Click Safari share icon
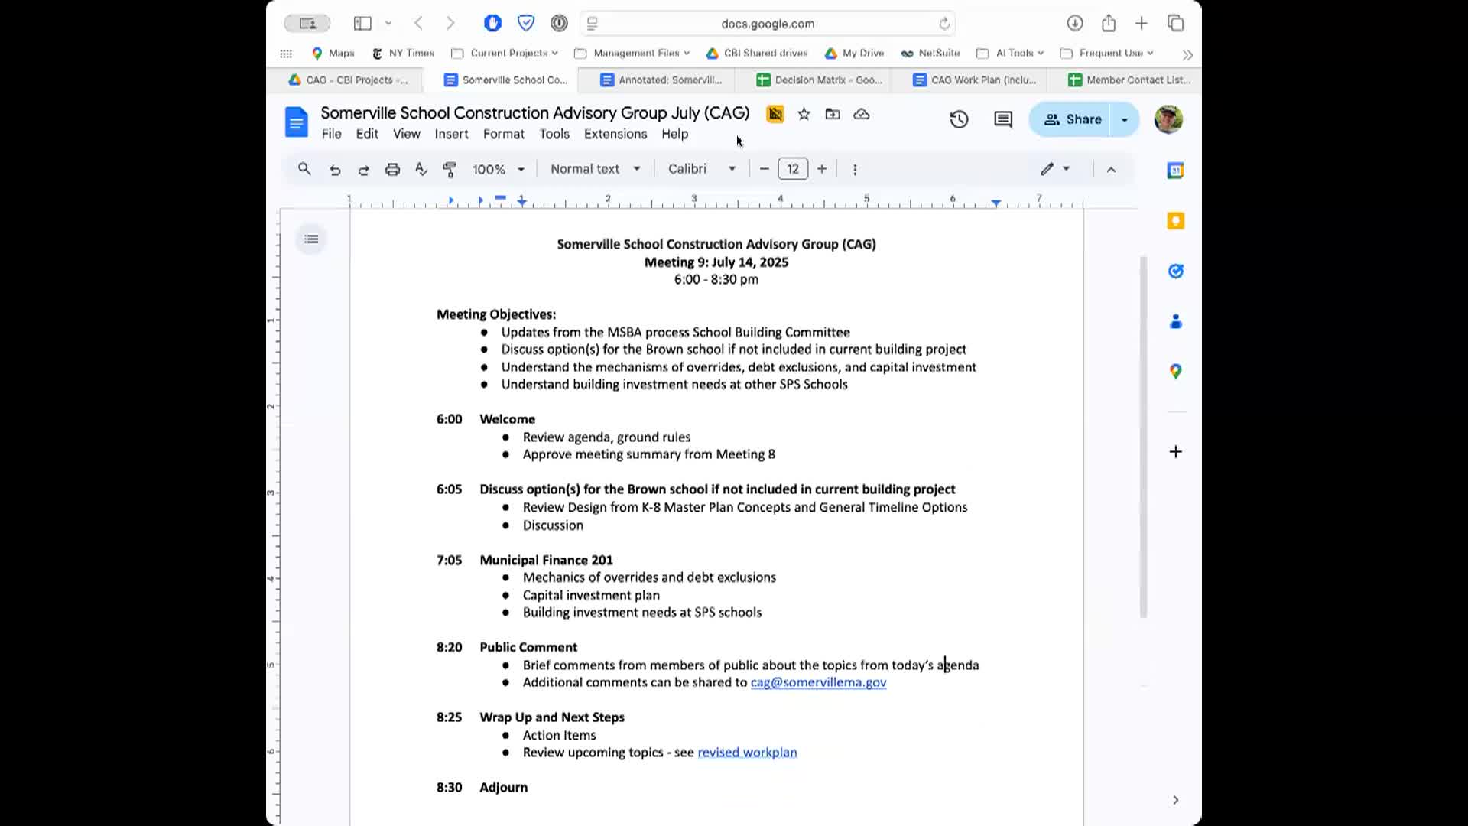1468x826 pixels. 1109,23
